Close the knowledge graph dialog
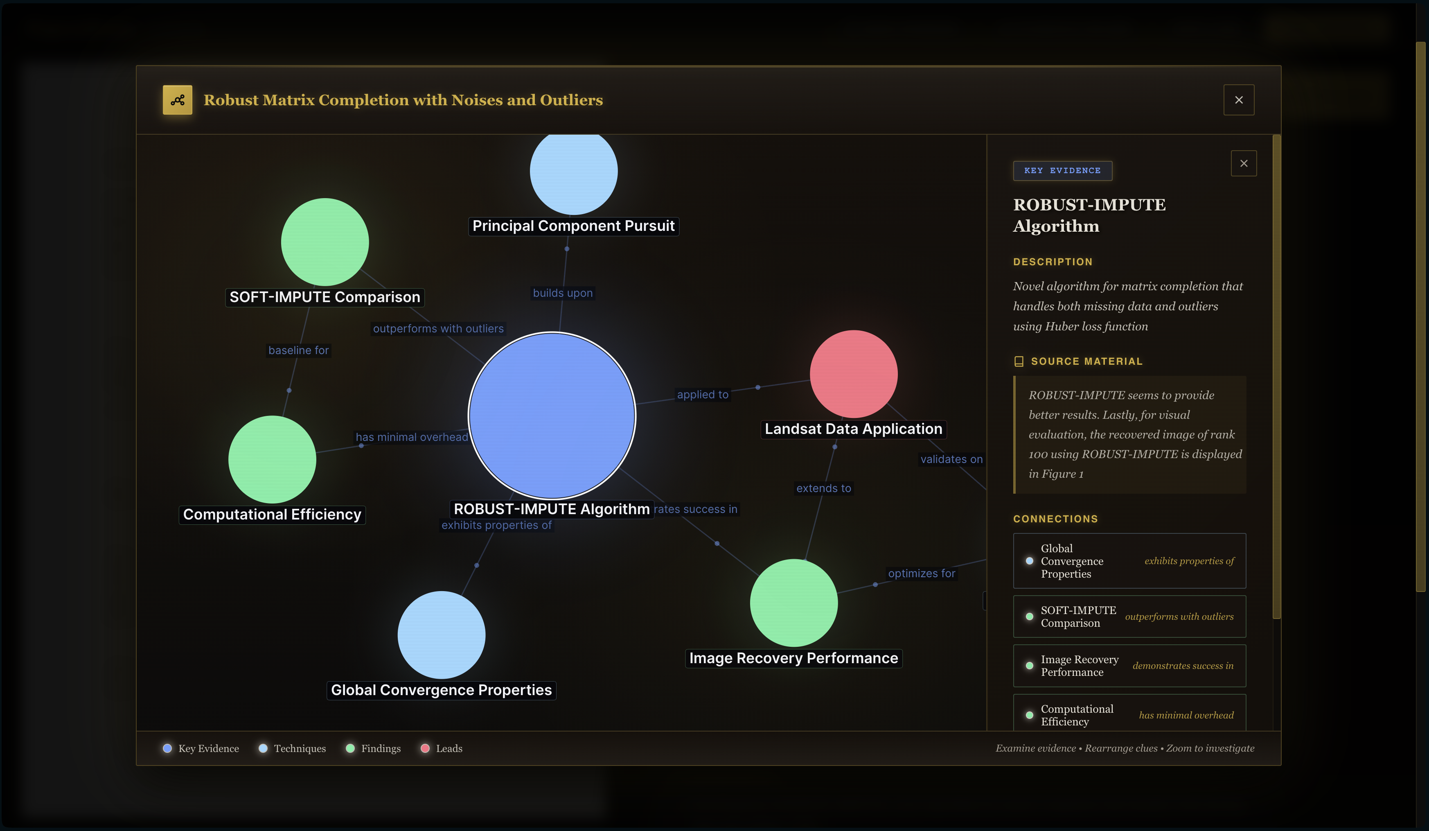 tap(1238, 100)
